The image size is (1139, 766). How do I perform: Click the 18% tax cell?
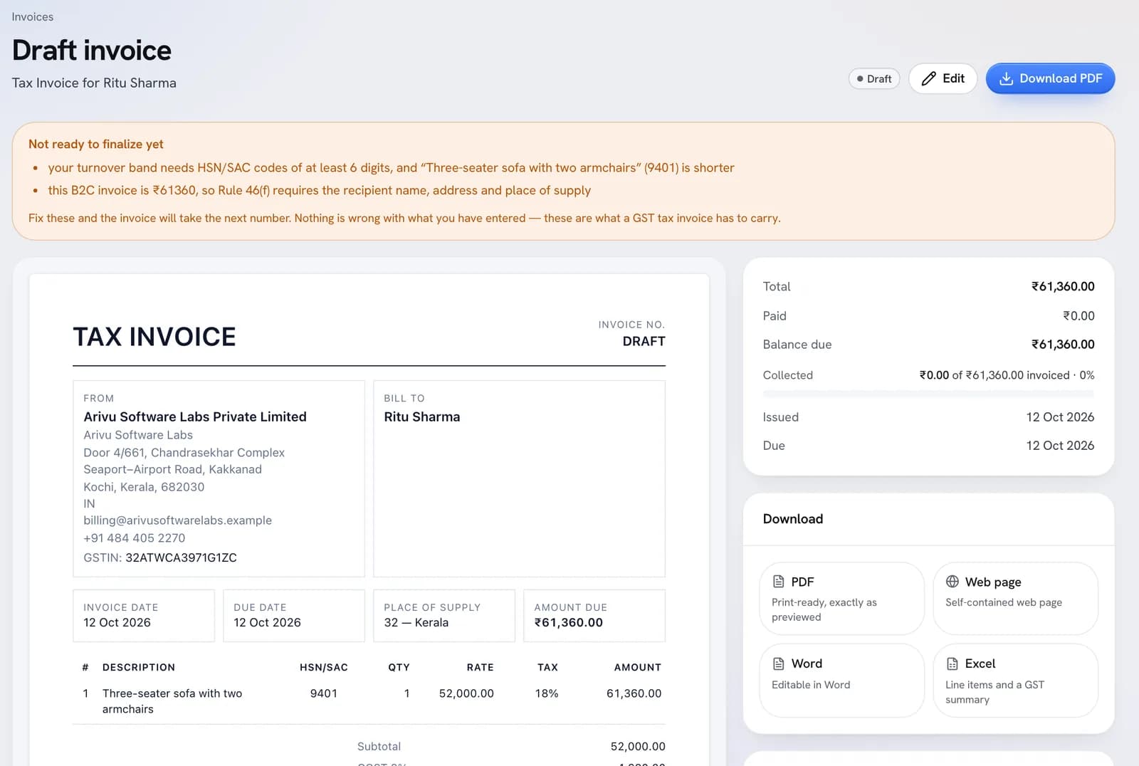click(x=547, y=693)
